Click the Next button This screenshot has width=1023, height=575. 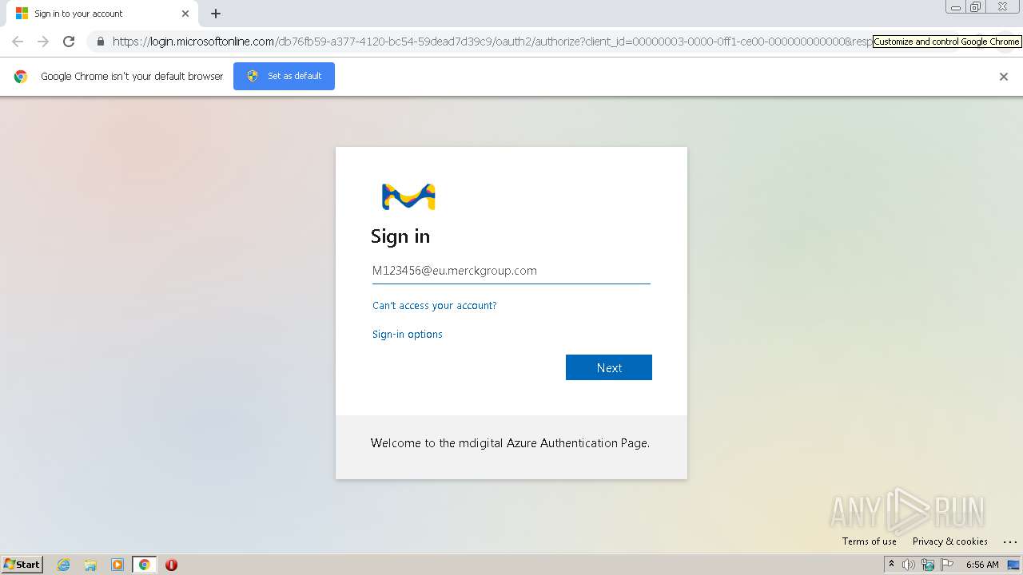pyautogui.click(x=609, y=367)
